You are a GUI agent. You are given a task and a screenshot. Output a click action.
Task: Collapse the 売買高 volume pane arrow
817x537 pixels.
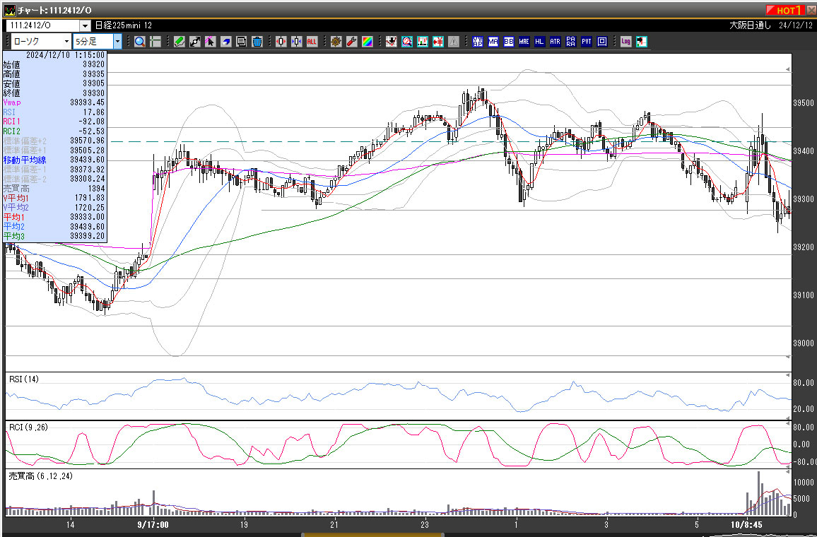point(788,473)
